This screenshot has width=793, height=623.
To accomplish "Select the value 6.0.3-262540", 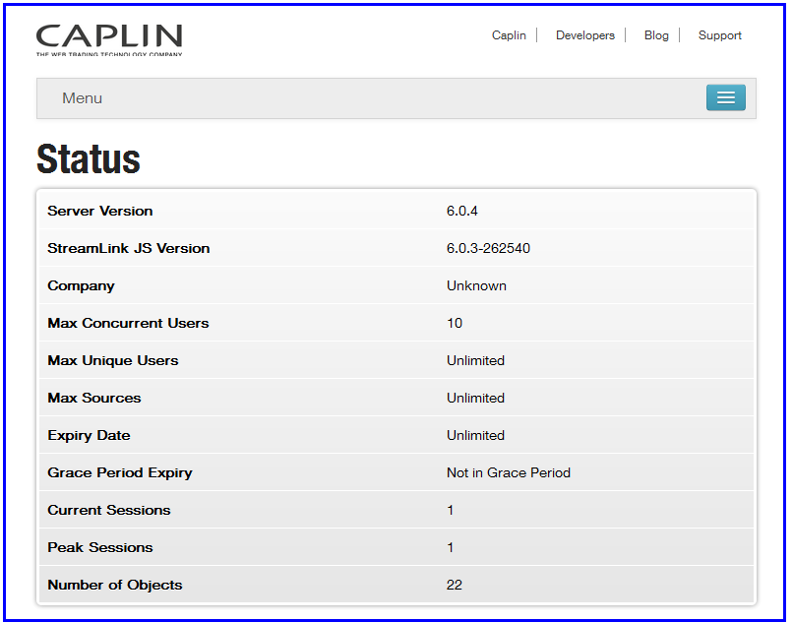I will tap(488, 248).
